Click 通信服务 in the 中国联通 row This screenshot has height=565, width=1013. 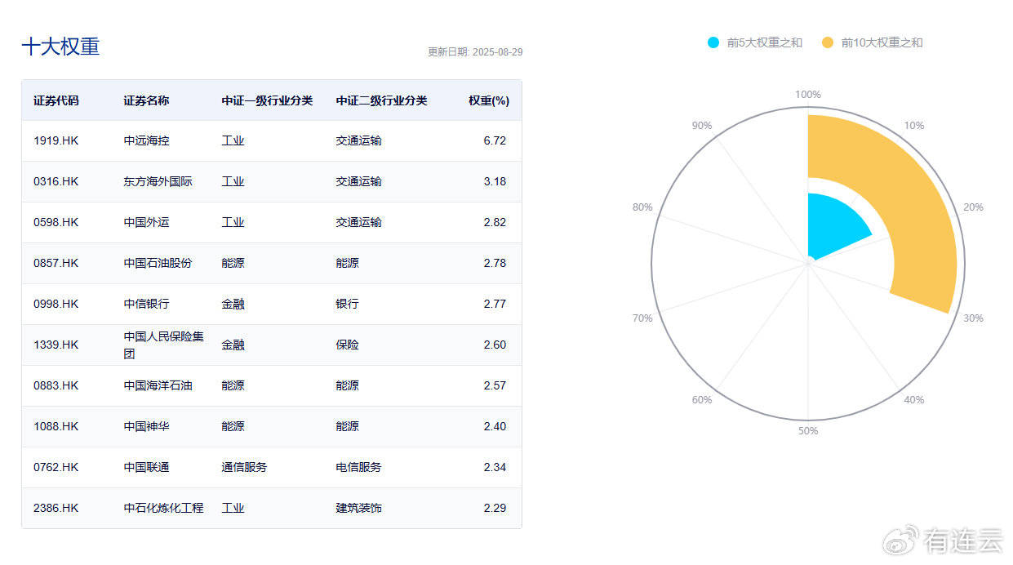click(244, 467)
